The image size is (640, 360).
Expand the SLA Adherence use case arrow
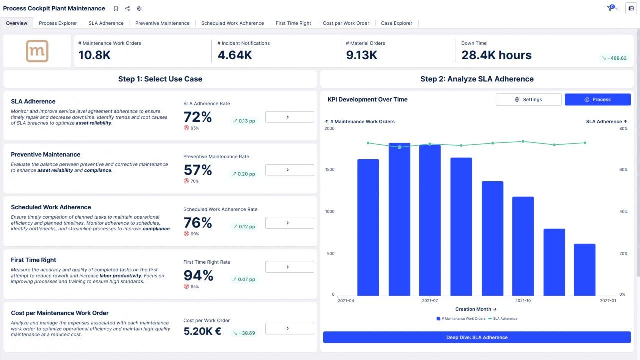click(x=289, y=117)
